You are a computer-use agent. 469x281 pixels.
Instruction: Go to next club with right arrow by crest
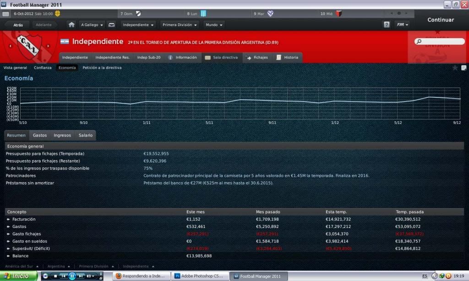point(48,46)
